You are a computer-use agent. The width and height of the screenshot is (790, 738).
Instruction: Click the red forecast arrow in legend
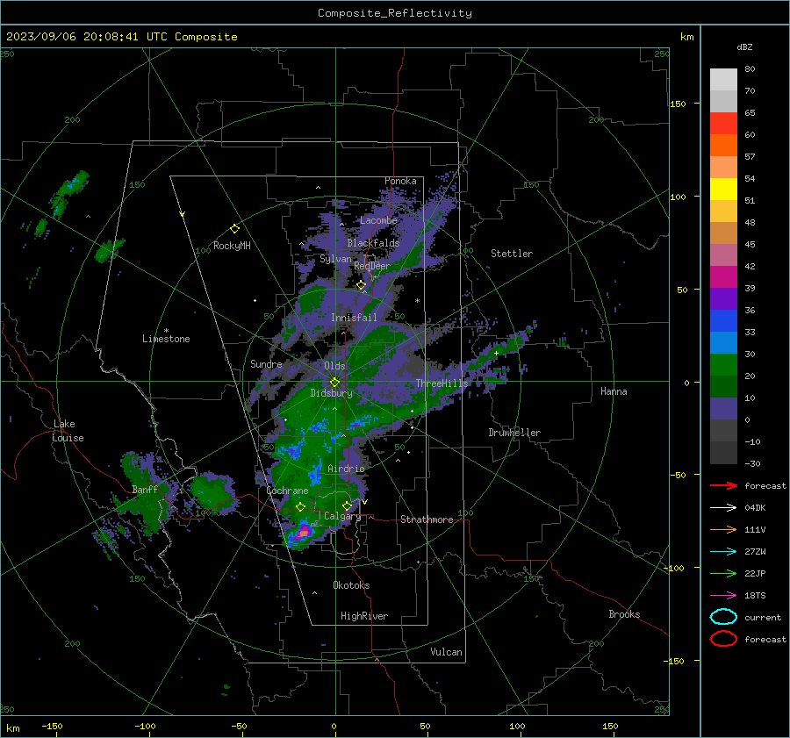(x=723, y=485)
